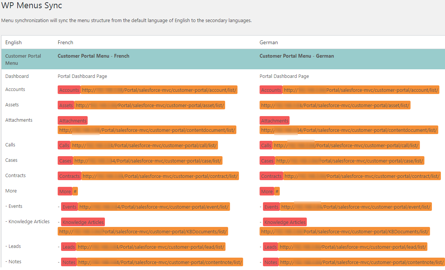The image size is (445, 270).
Task: Click the call/list URL under German
Action: (x=346, y=145)
